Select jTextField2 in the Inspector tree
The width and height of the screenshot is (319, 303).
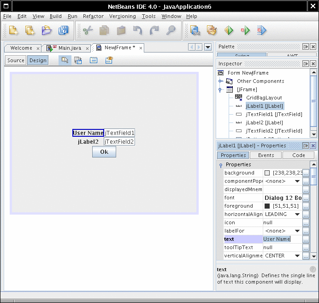pyautogui.click(x=274, y=131)
